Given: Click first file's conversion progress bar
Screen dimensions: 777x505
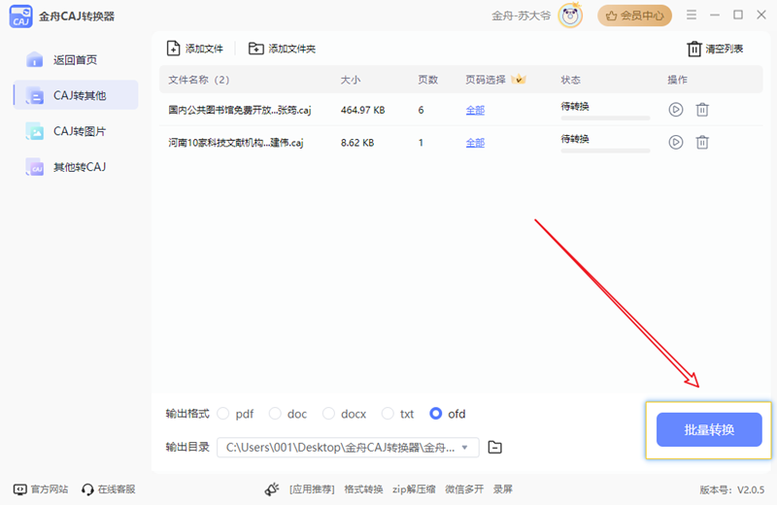Looking at the screenshot, I should [605, 118].
